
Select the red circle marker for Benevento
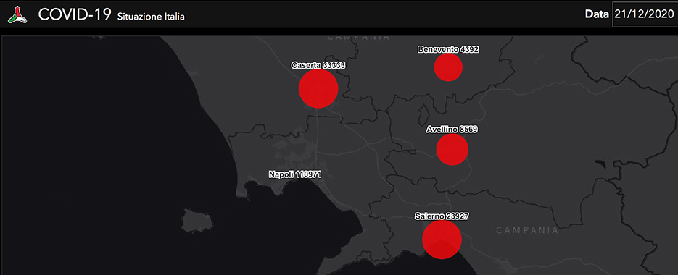448,67
